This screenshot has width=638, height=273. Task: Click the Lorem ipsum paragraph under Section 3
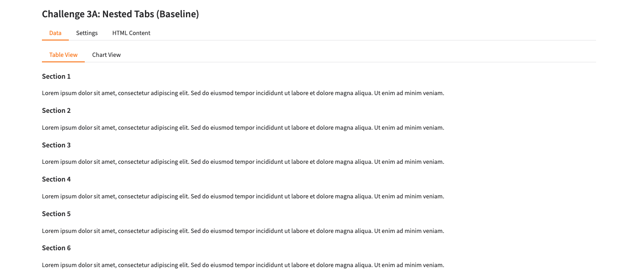(243, 162)
